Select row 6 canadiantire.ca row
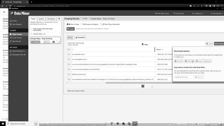This screenshot has width=224, height=126. coord(69,79)
